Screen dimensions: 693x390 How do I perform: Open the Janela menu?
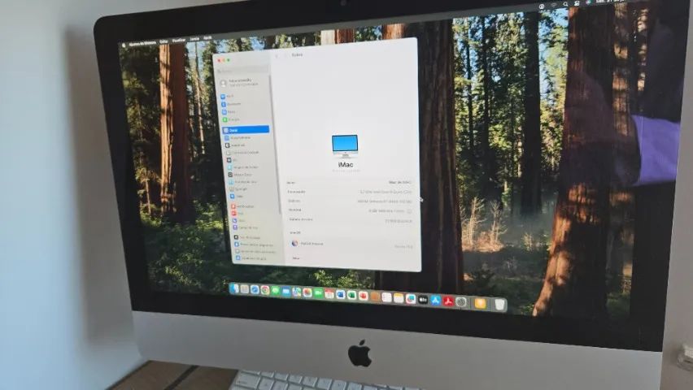(194, 39)
